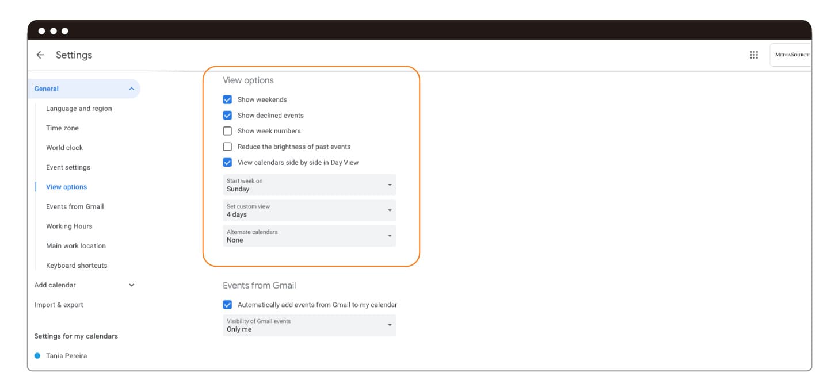The height and width of the screenshot is (388, 839).
Task: Collapse the General section chevron
Action: tap(131, 89)
